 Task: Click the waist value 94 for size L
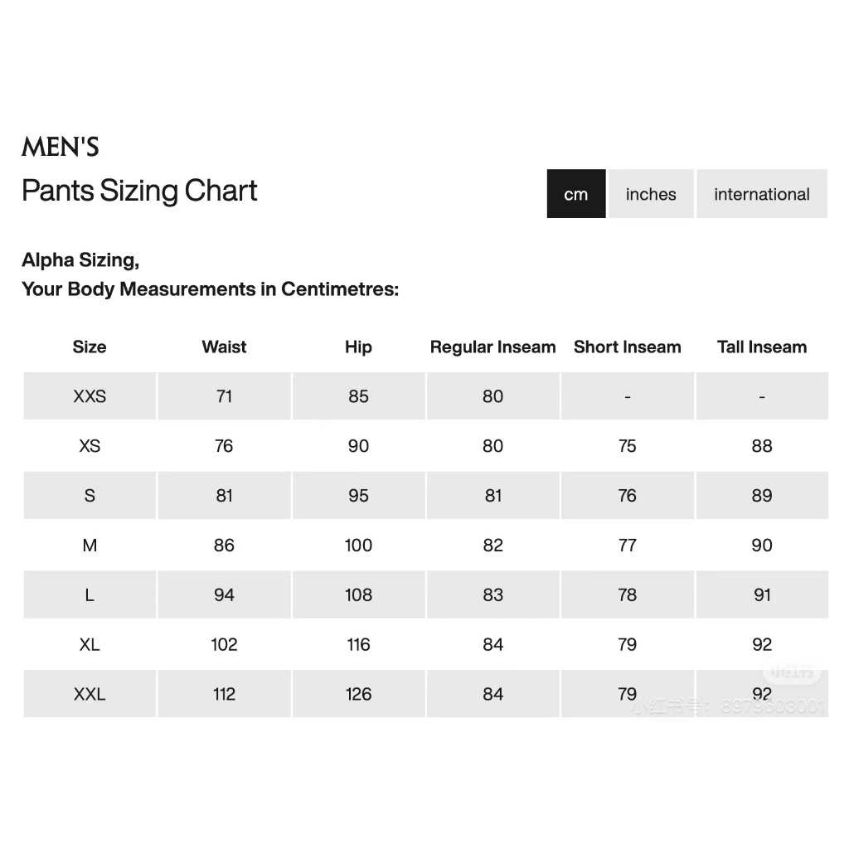(x=224, y=595)
